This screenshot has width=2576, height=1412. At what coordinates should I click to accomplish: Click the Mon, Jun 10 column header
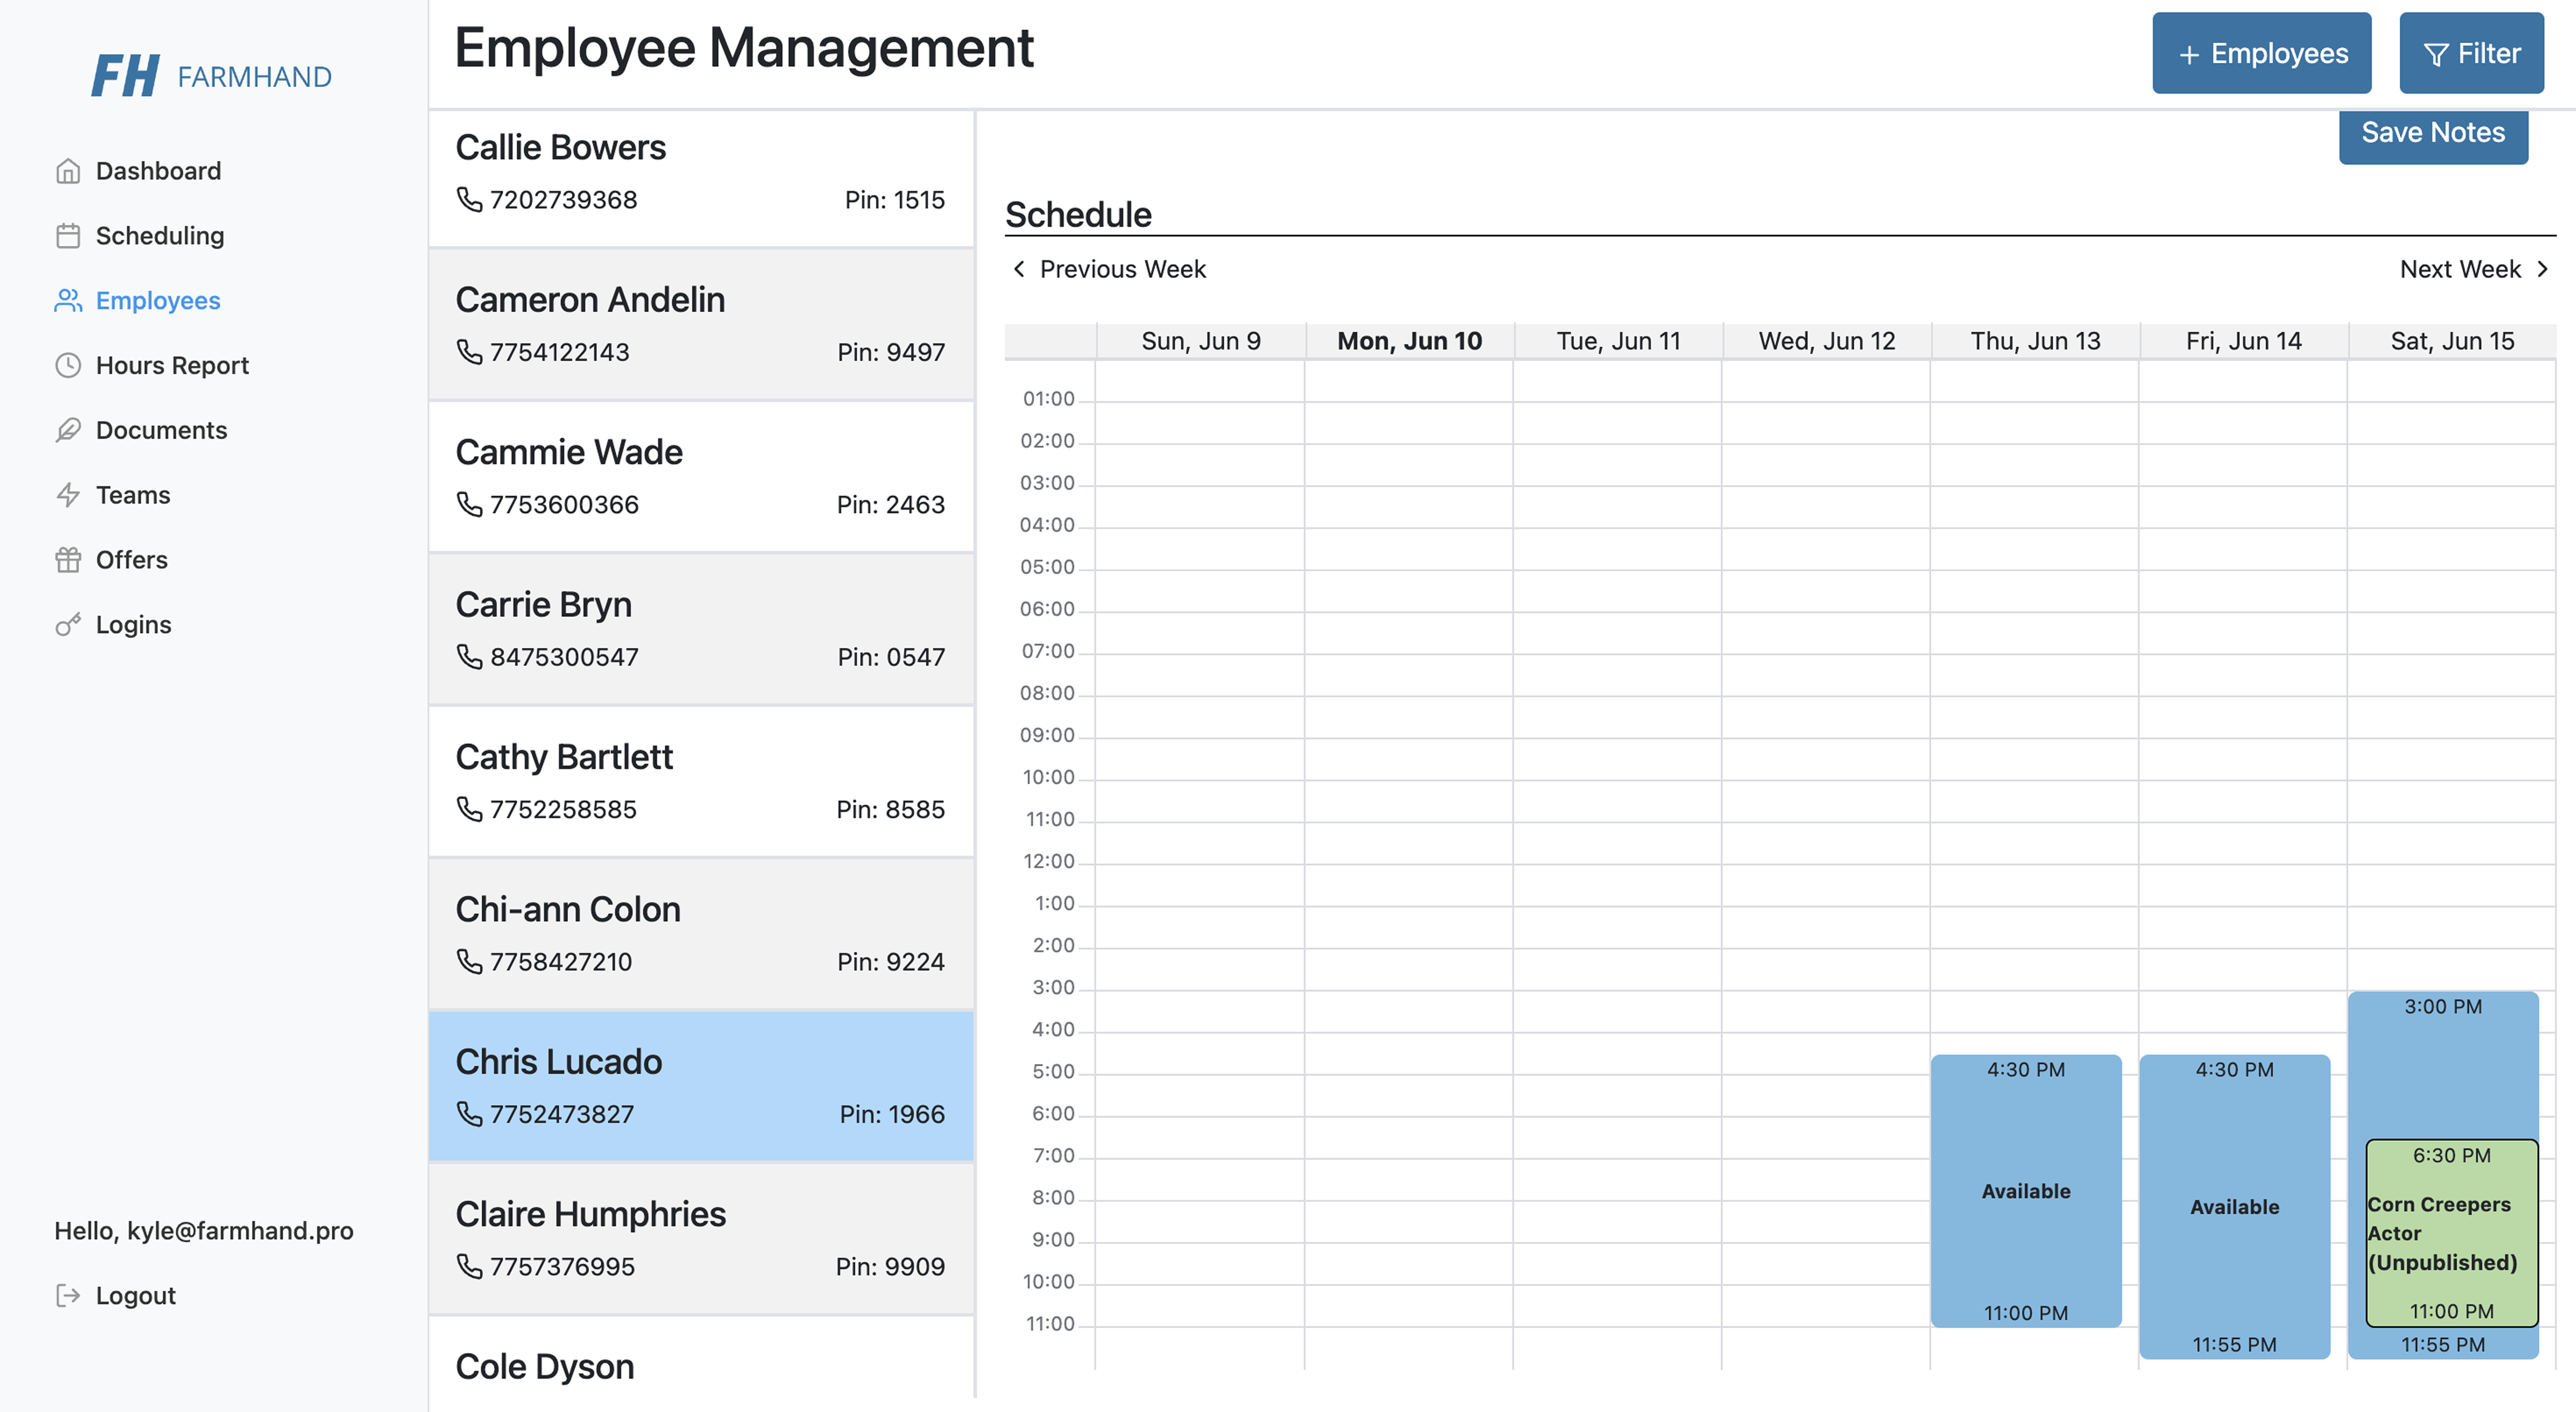click(1409, 341)
